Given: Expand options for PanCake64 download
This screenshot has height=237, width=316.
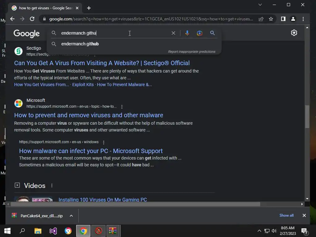Looking at the screenshot, I should (x=71, y=216).
